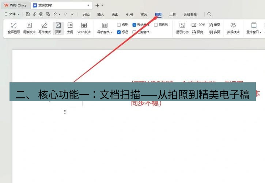Toggle the 表格虚框 checkbox
Viewport: 265px width, 183px height.
(134, 25)
